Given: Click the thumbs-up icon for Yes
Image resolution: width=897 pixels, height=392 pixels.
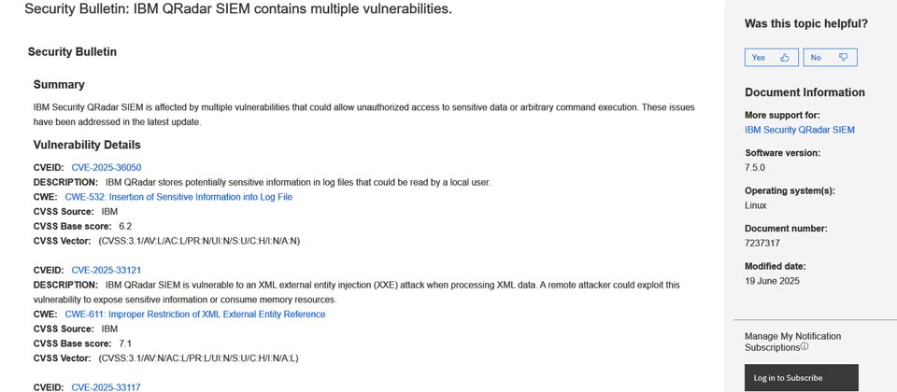Looking at the screenshot, I should pos(785,57).
